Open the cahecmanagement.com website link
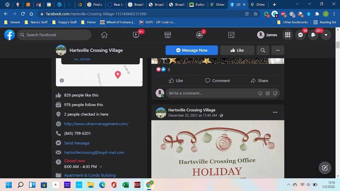This screenshot has height=191, width=340. (96, 124)
